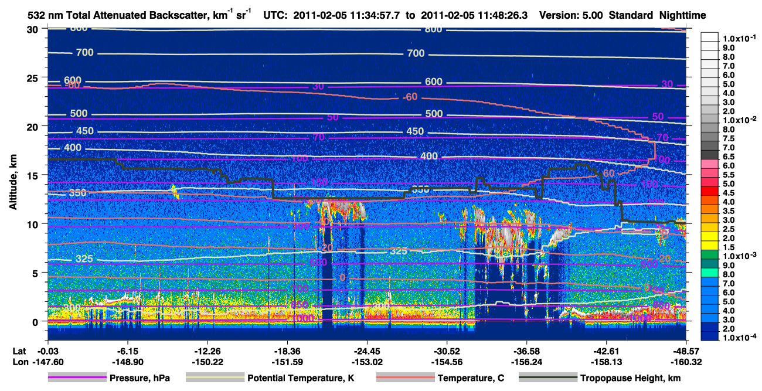The height and width of the screenshot is (391, 762).
Task: Click the 'Temperature, C' legend label
Action: (x=471, y=379)
